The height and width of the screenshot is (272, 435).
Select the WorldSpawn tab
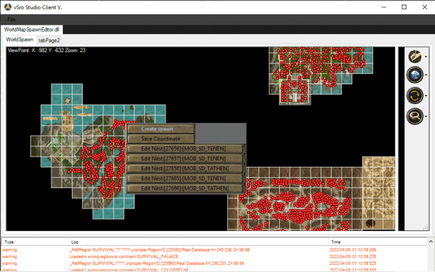tap(20, 40)
